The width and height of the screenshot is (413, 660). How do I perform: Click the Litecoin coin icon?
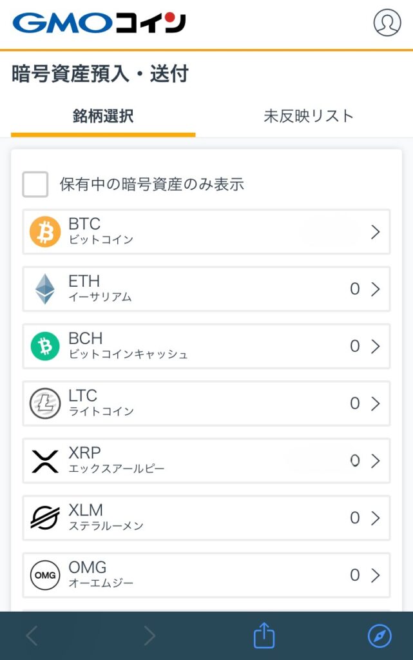pos(45,403)
